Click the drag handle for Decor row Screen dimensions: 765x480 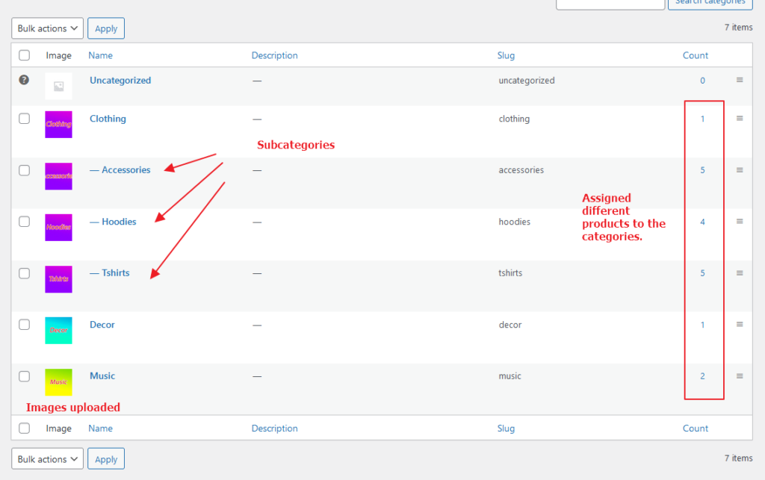(x=740, y=325)
